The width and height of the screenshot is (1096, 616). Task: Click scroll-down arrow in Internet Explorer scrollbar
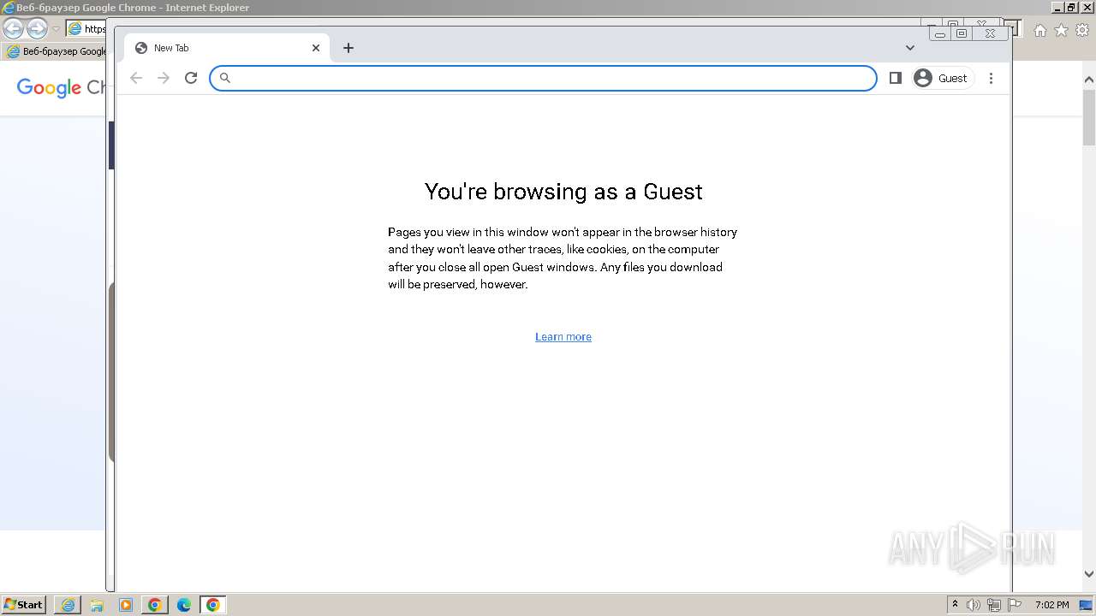tap(1089, 574)
